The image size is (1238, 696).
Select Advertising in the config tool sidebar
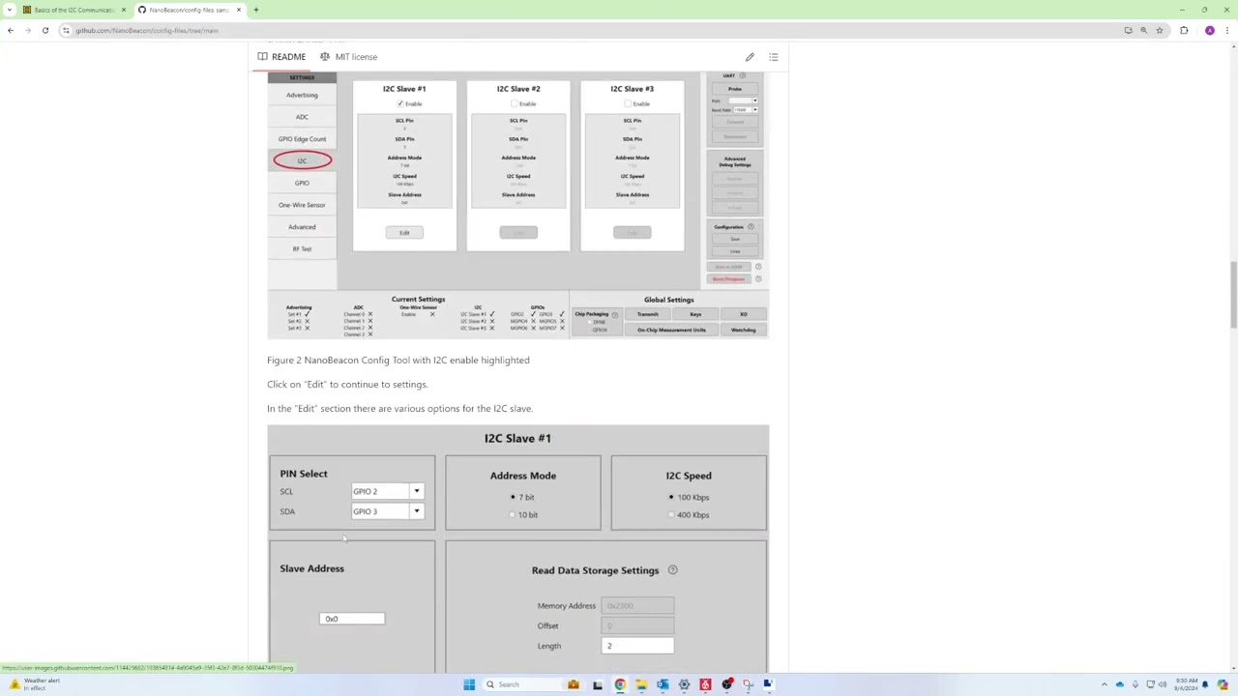coord(302,95)
